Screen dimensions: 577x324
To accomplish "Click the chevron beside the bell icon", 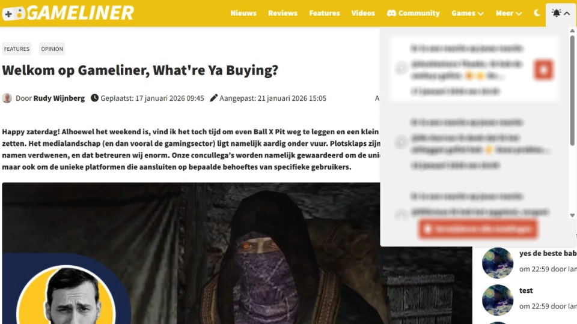I will [567, 13].
